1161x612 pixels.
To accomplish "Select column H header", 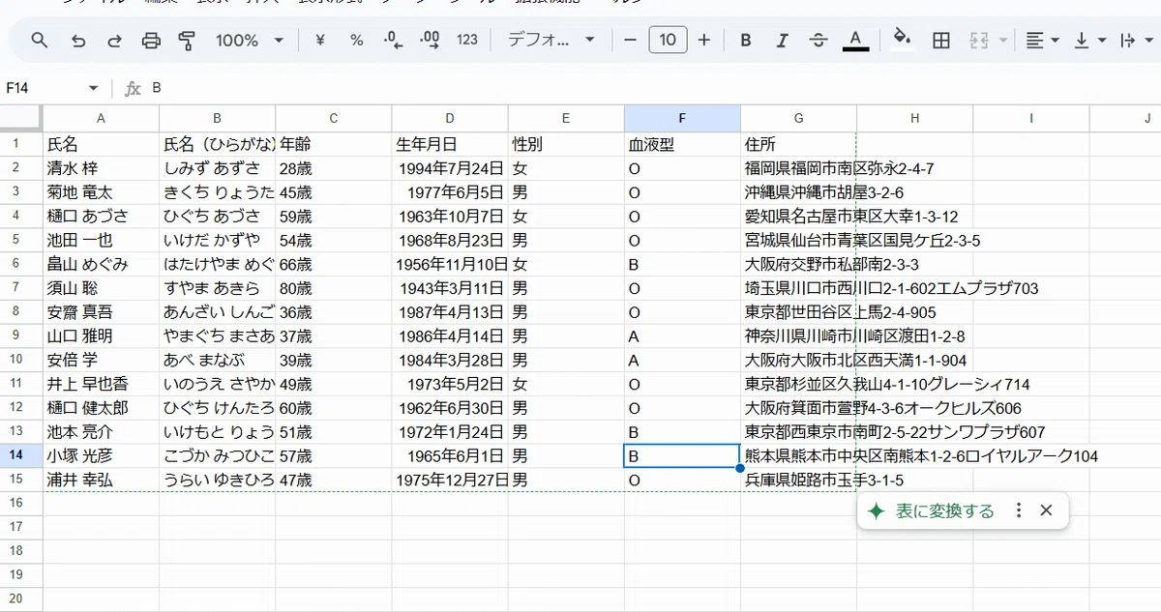I will tap(914, 118).
